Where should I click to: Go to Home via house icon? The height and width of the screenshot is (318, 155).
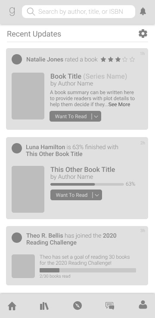pos(12,306)
